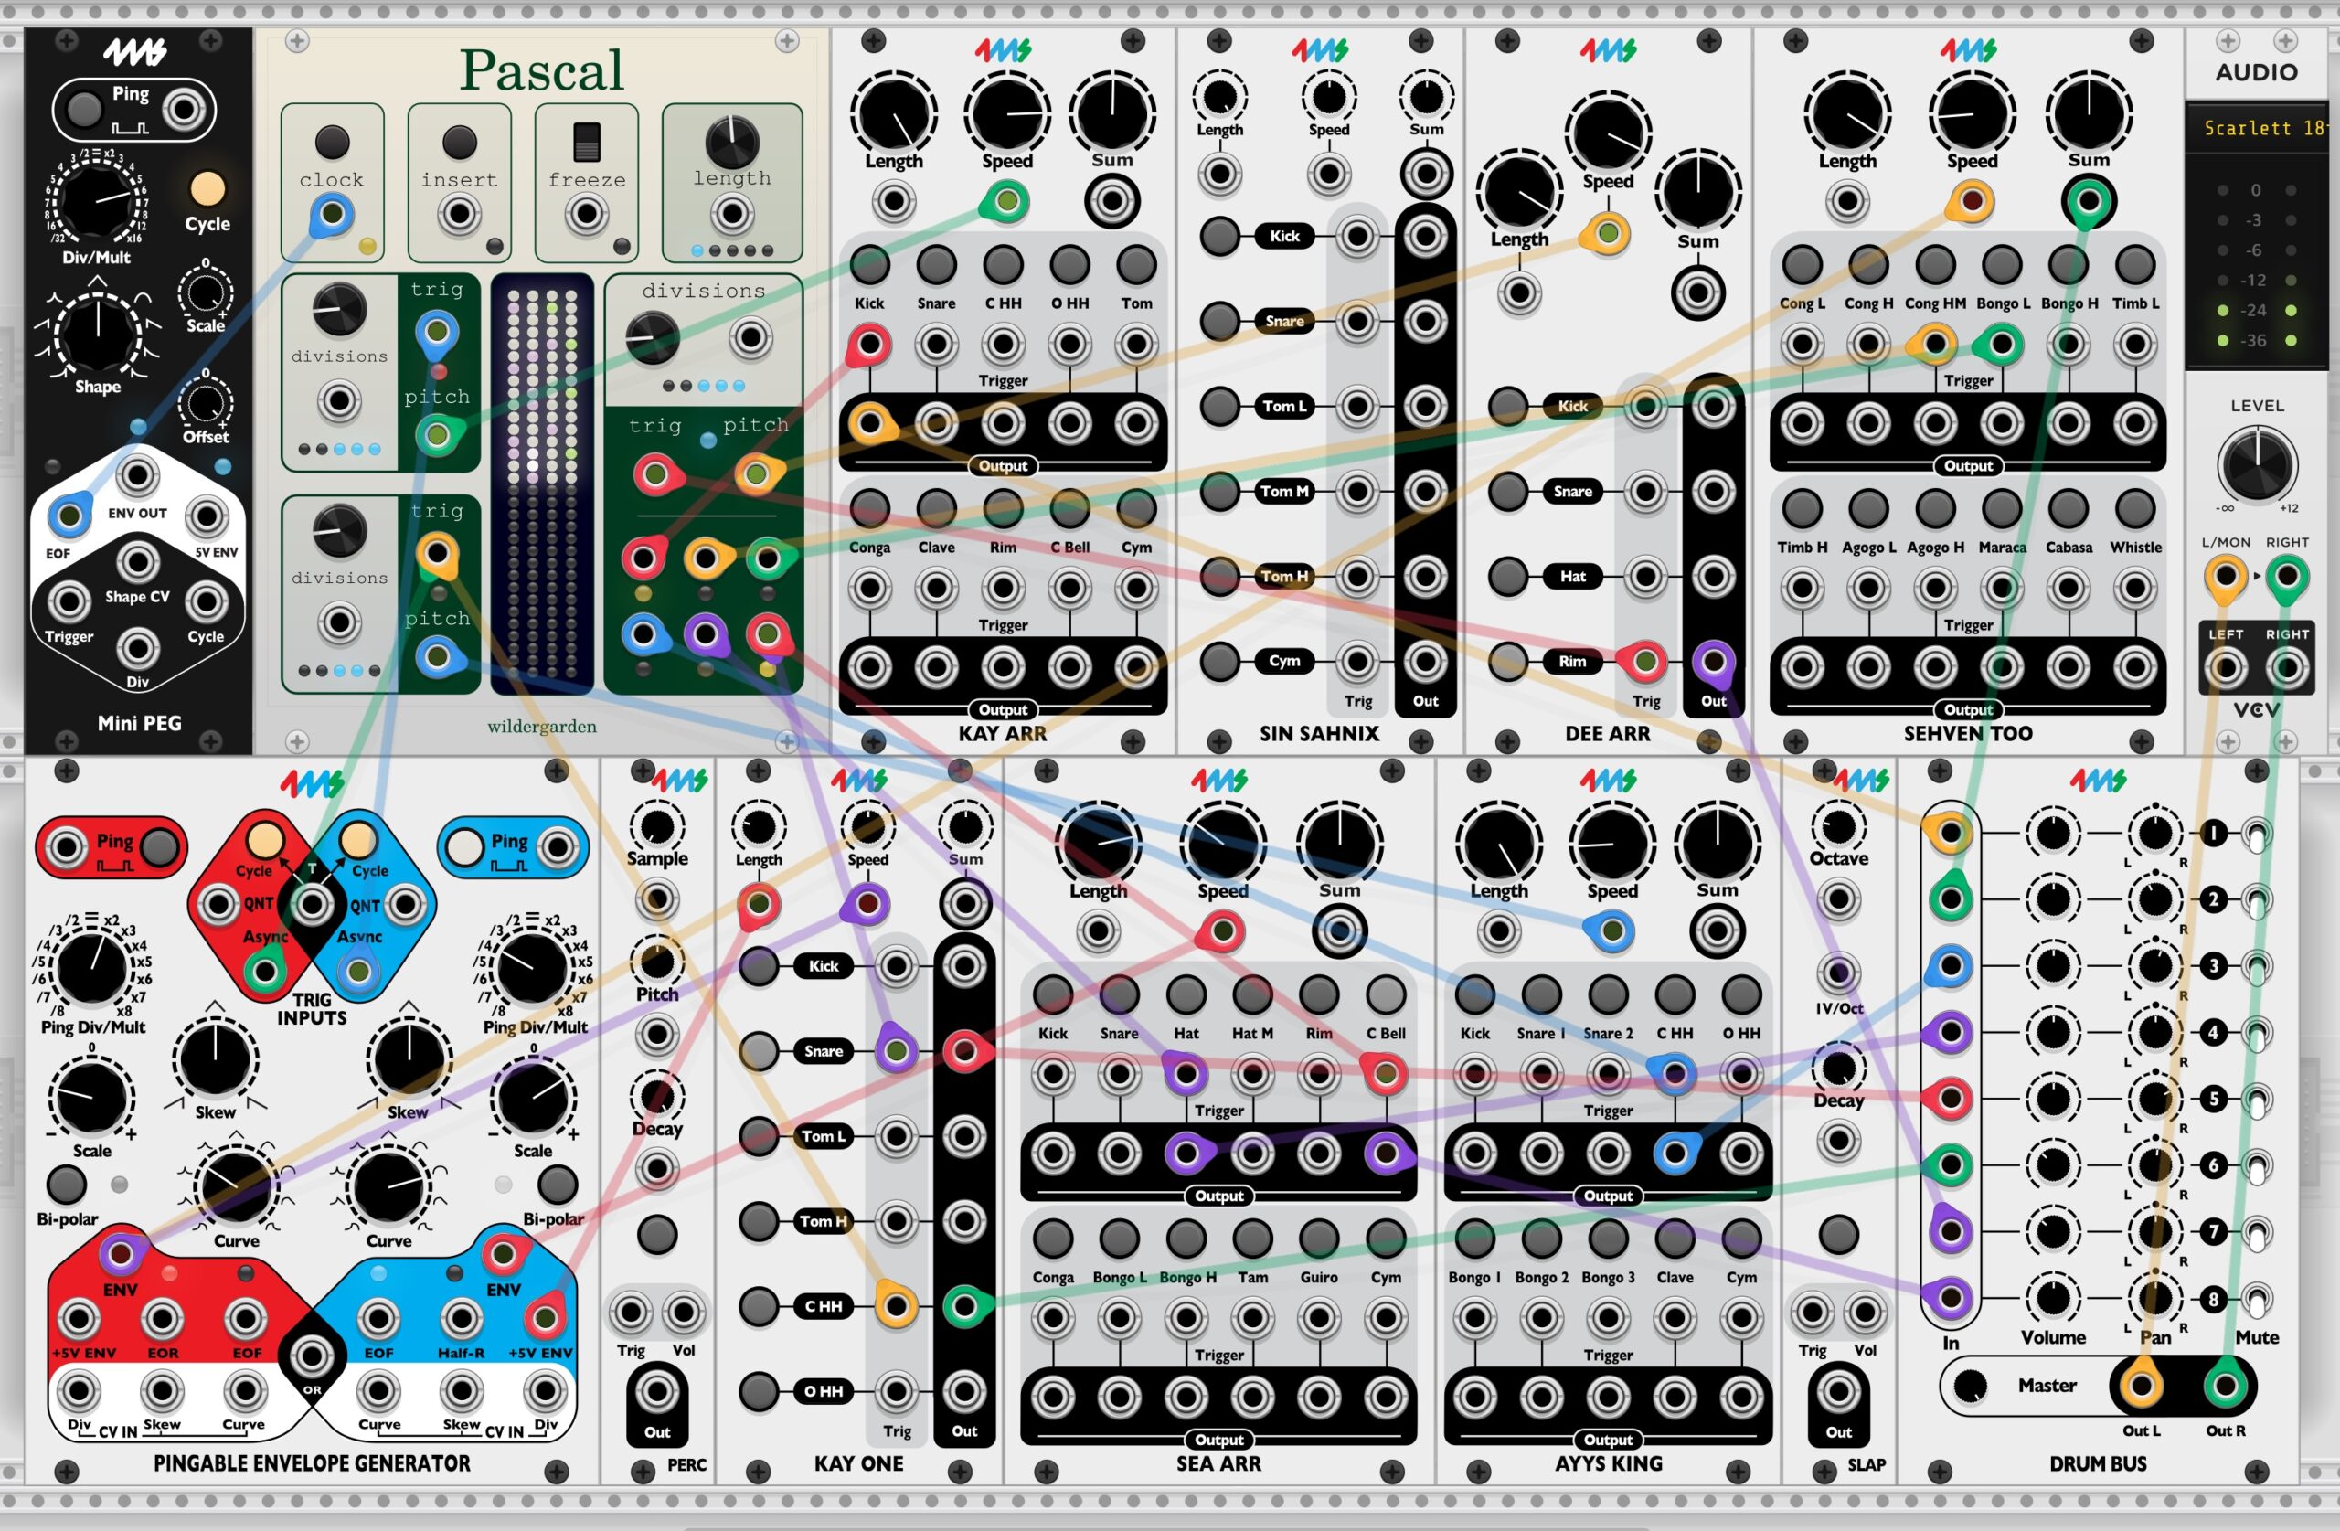Turn the Pascal length knob
This screenshot has width=2340, height=1531.
click(732, 141)
